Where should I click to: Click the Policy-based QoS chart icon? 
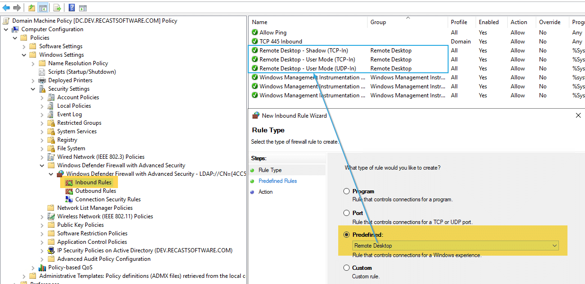point(42,267)
